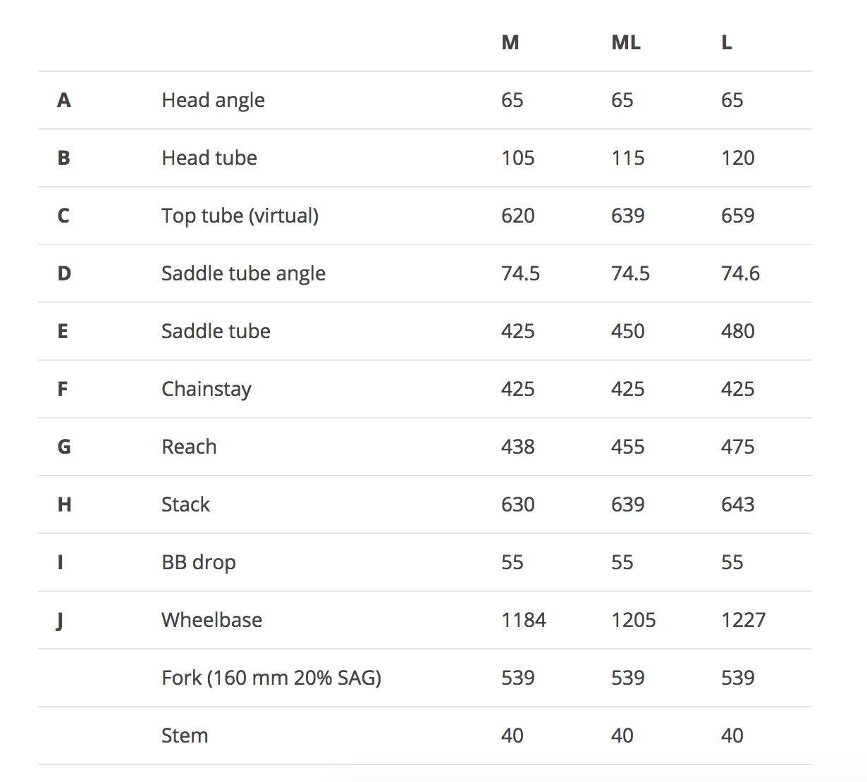Viewport: 867px width, 782px height.
Task: Select the Wheelbase row label
Action: (211, 620)
